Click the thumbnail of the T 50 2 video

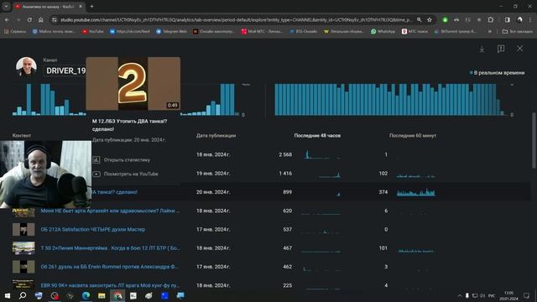[x=23, y=248]
